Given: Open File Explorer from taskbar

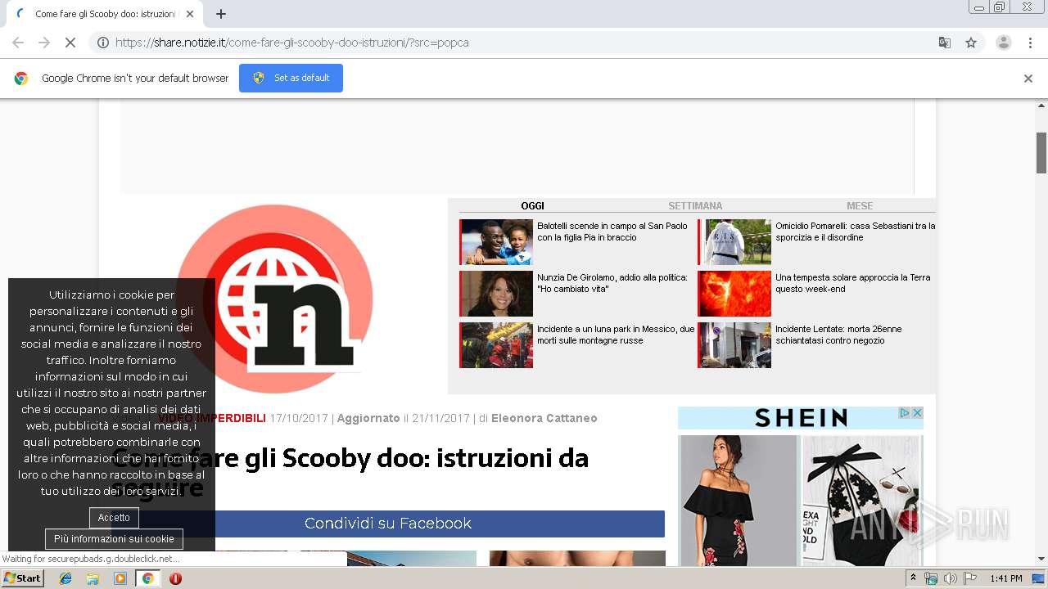Looking at the screenshot, I should (93, 578).
